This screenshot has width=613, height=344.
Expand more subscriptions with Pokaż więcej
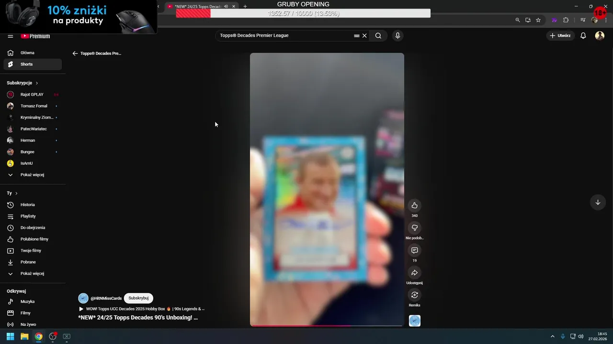[33, 175]
